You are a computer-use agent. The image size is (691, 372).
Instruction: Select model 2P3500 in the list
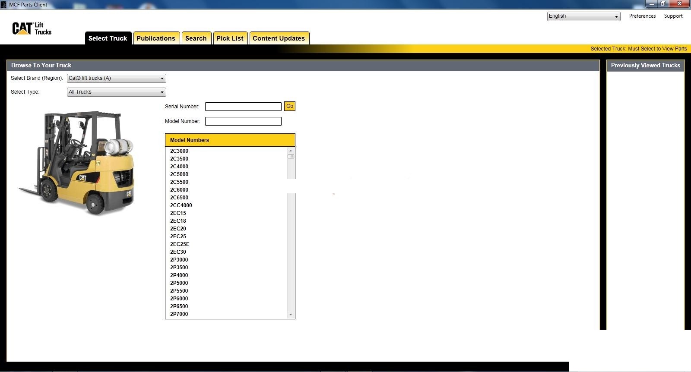(x=179, y=268)
